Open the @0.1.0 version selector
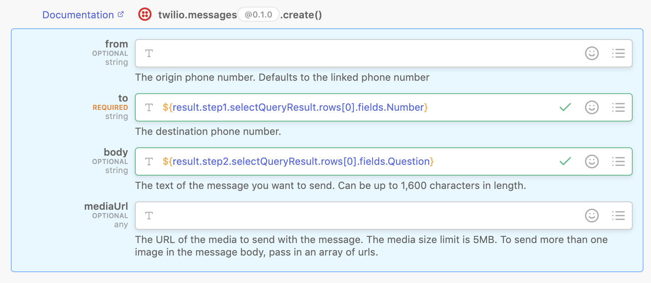The height and width of the screenshot is (283, 651). 258,15
